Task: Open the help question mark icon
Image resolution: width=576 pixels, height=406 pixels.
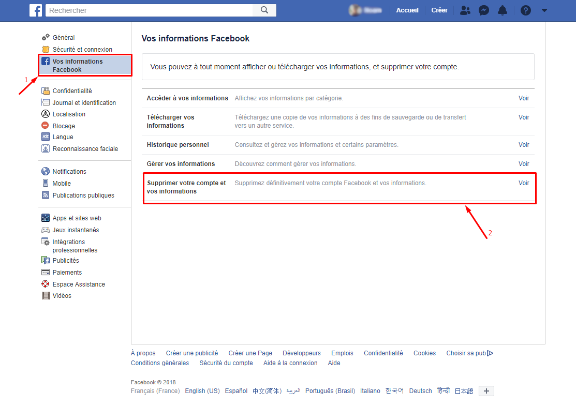Action: pyautogui.click(x=526, y=10)
